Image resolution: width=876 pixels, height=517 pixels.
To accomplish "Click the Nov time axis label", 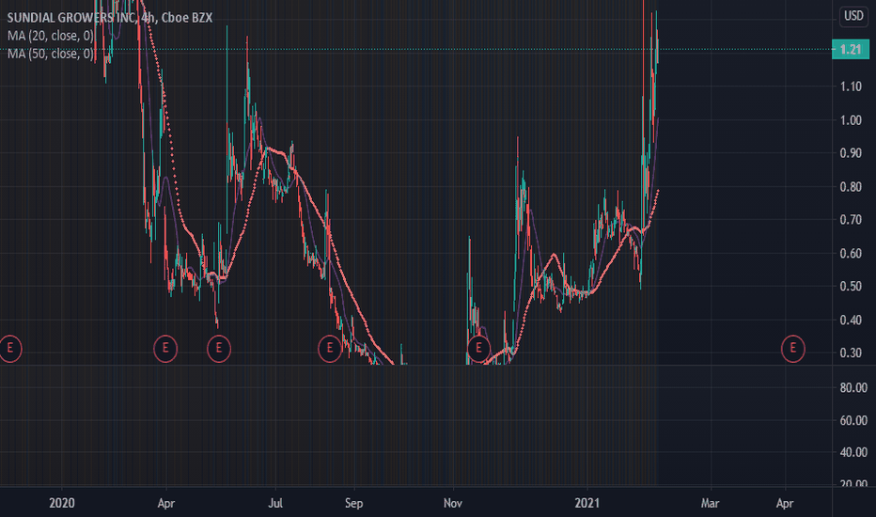I will [452, 503].
